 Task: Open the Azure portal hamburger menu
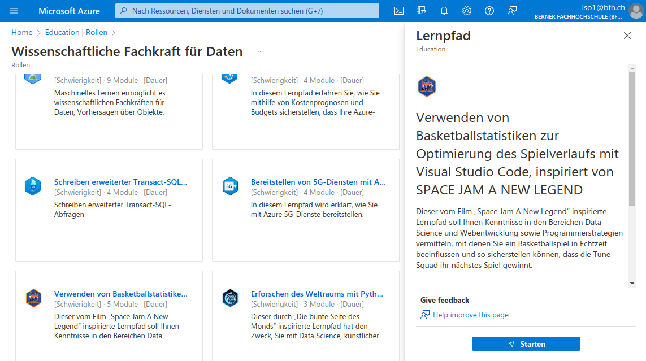(x=14, y=11)
